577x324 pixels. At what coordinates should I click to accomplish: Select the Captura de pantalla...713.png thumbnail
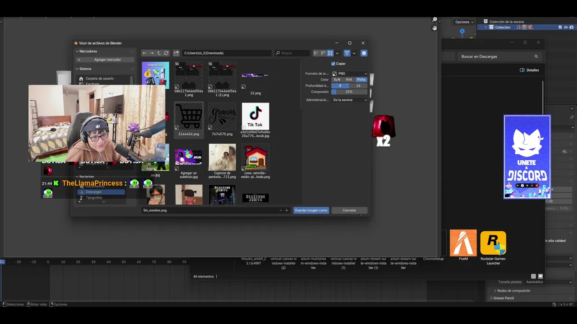click(222, 161)
